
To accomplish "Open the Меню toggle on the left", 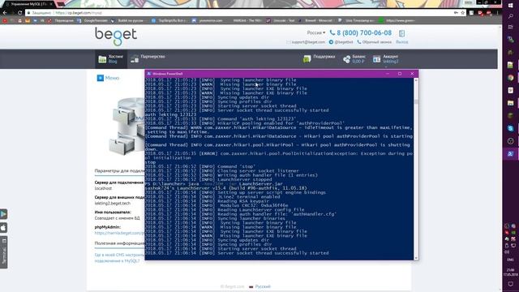I will click(x=108, y=78).
